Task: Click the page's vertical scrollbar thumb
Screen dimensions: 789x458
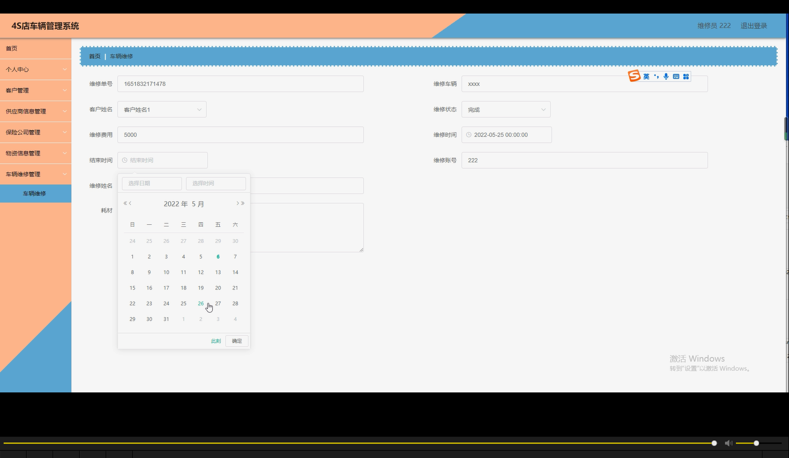Action: coord(786,129)
